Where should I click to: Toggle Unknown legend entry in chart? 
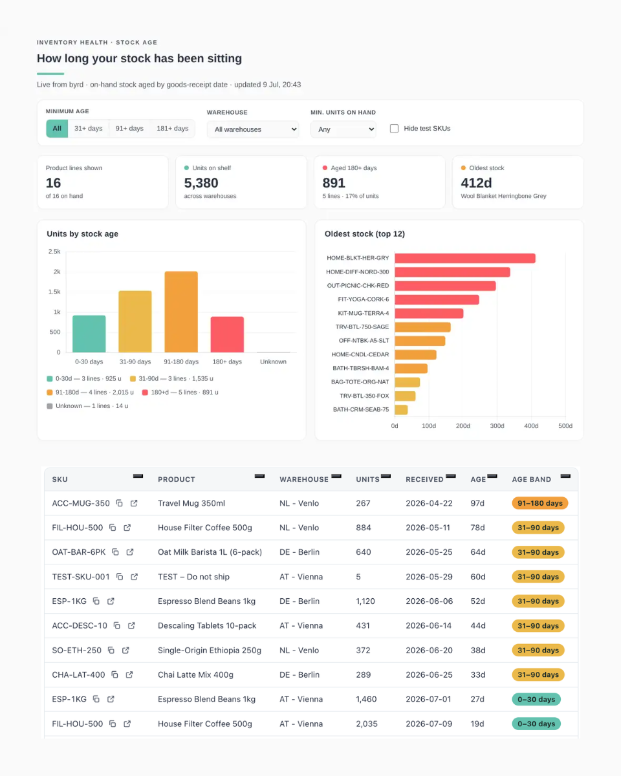[x=87, y=405]
